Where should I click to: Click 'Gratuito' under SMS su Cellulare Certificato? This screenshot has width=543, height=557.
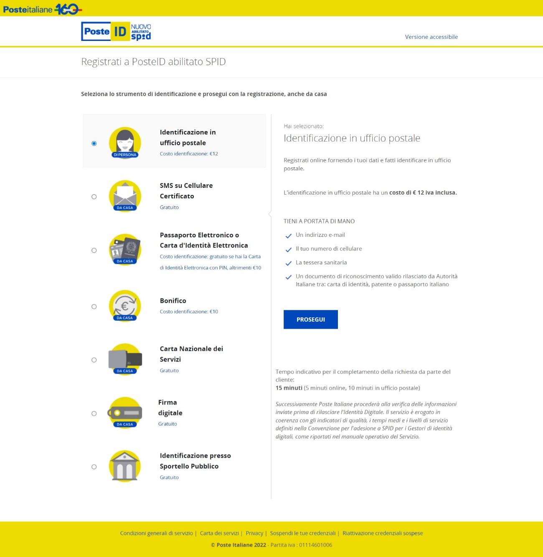point(169,207)
